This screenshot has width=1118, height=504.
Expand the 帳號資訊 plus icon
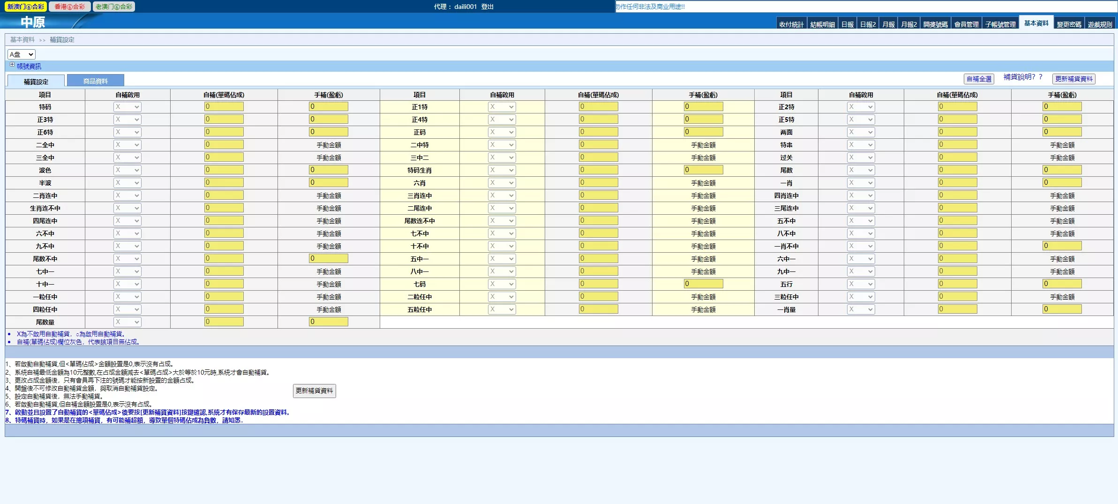pos(12,65)
